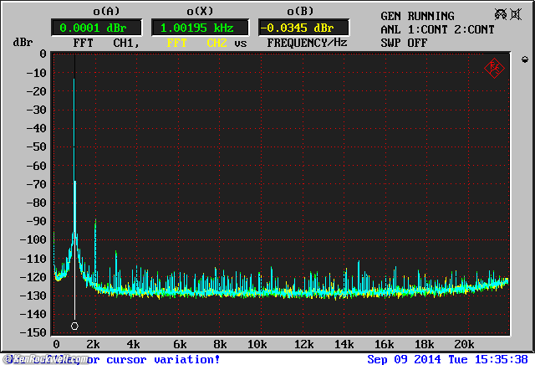Click the red R&S diamond logo

(494, 68)
